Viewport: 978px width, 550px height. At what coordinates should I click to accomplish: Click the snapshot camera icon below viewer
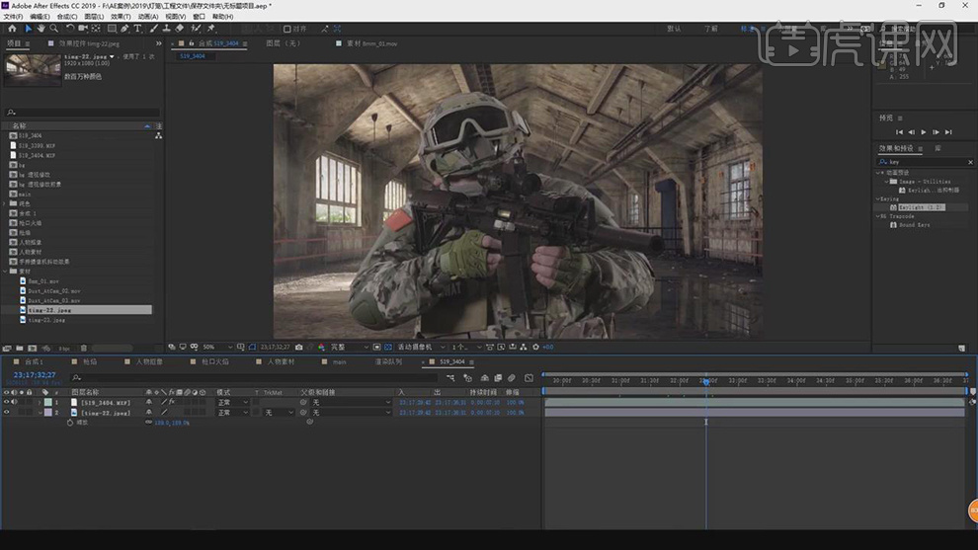coord(299,348)
